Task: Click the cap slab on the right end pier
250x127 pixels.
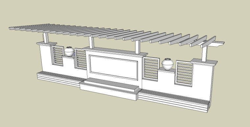Action: [x=204, y=62]
